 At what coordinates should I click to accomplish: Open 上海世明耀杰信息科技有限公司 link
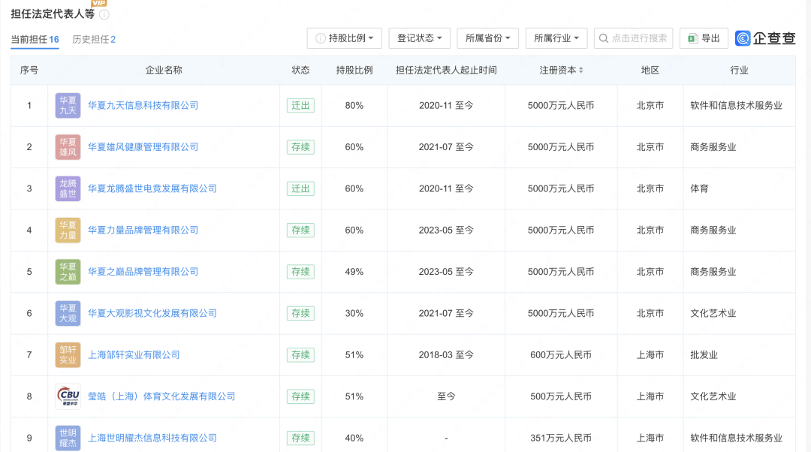(x=152, y=438)
